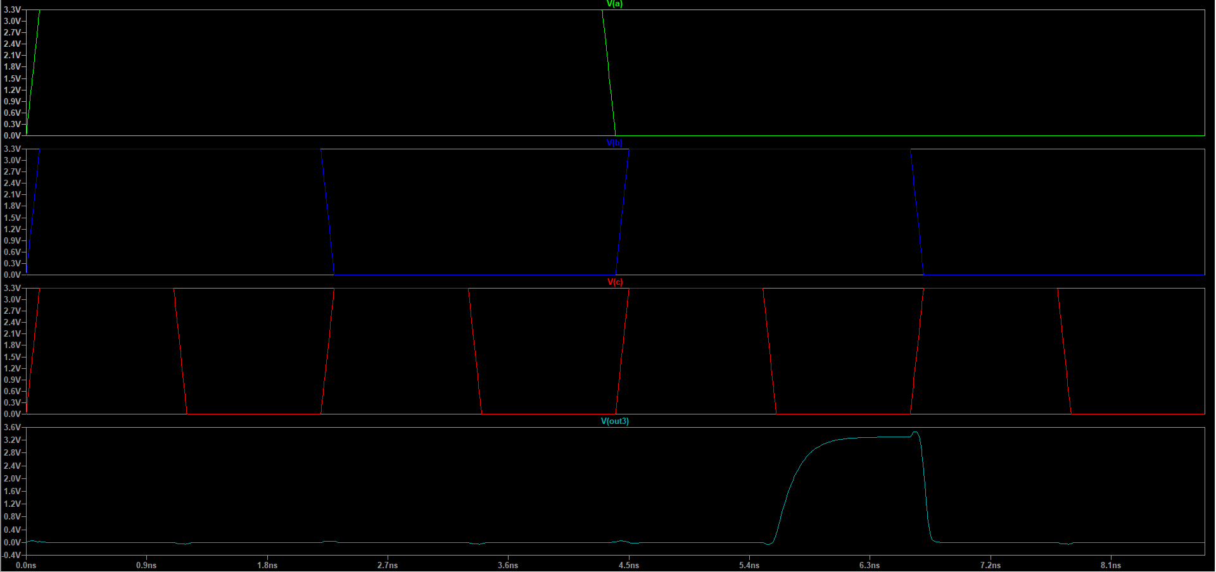This screenshot has height=572, width=1216.
Task: Select the 1.8ns time axis label
Action: (x=267, y=565)
